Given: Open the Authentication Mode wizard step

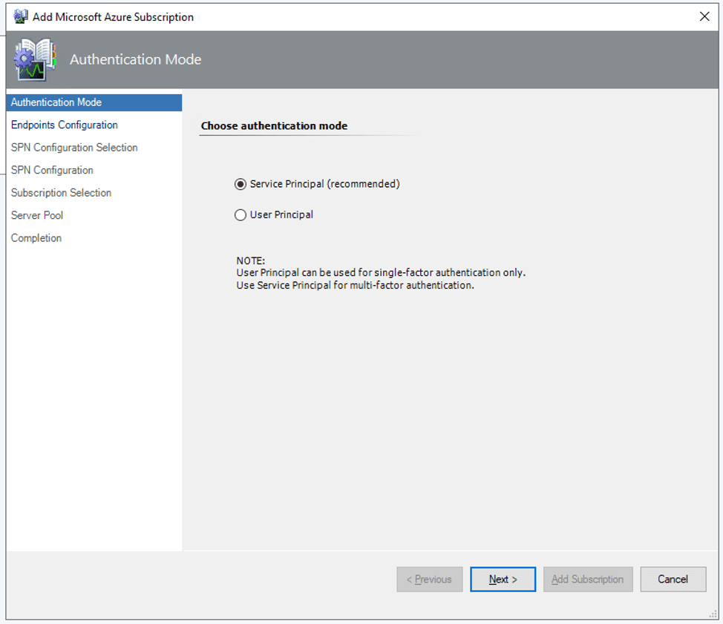Looking at the screenshot, I should click(94, 102).
